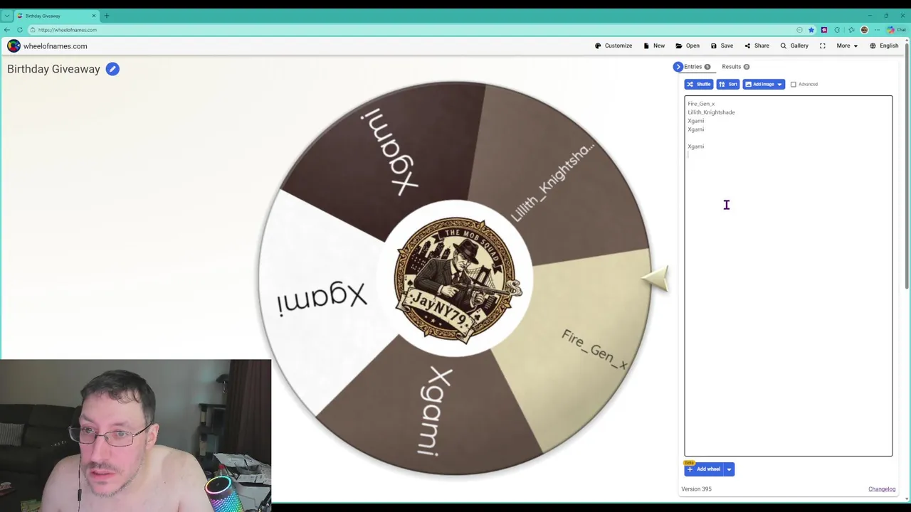Expand the Add wheel dropdown arrow
911x512 pixels.
(729, 469)
